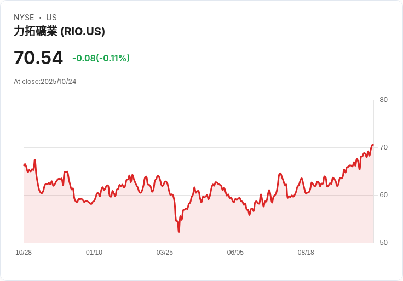This screenshot has width=403, height=281.
Task: Click the early-November spike on the price line
Action: pyautogui.click(x=35, y=160)
